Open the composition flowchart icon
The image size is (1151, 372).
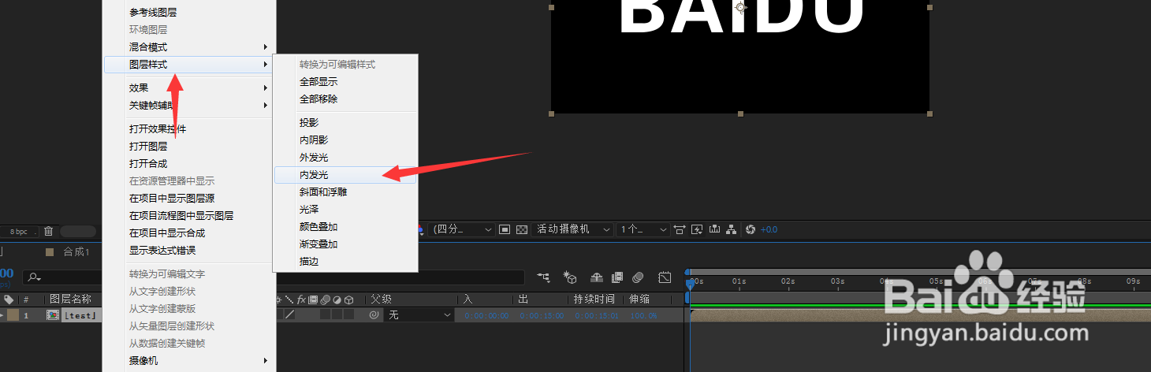coord(732,229)
